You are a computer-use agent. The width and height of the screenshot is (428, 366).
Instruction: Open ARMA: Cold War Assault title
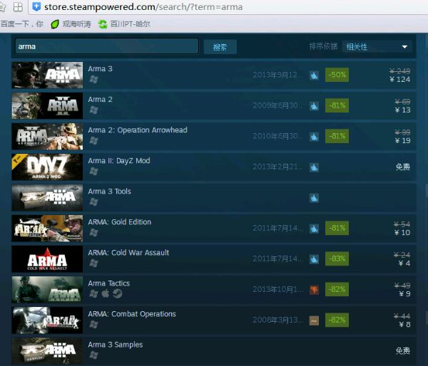[128, 253]
